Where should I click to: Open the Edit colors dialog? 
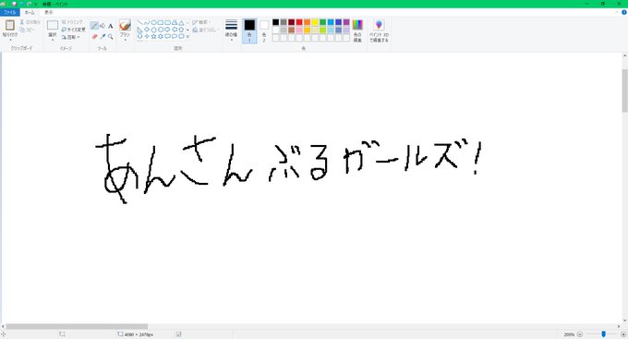357,30
